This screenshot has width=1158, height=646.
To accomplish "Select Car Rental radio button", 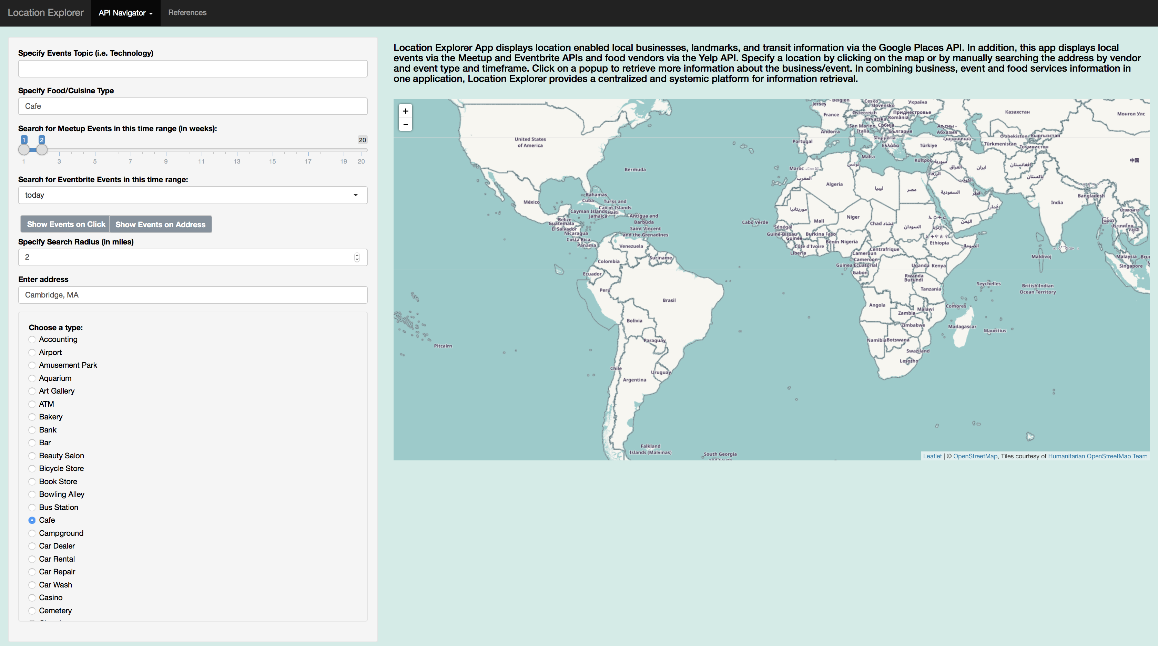I will (32, 559).
